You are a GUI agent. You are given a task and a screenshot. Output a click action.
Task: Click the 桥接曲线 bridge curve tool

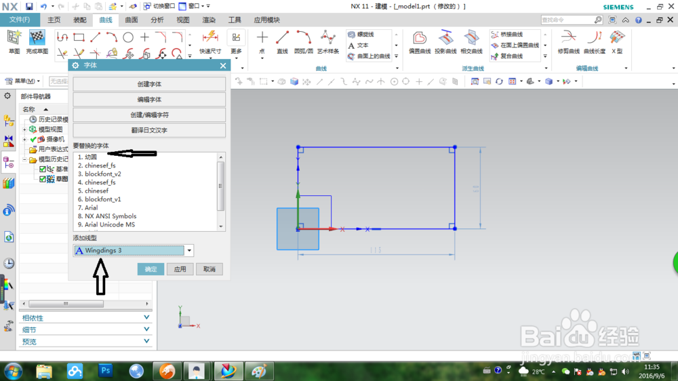coord(507,34)
